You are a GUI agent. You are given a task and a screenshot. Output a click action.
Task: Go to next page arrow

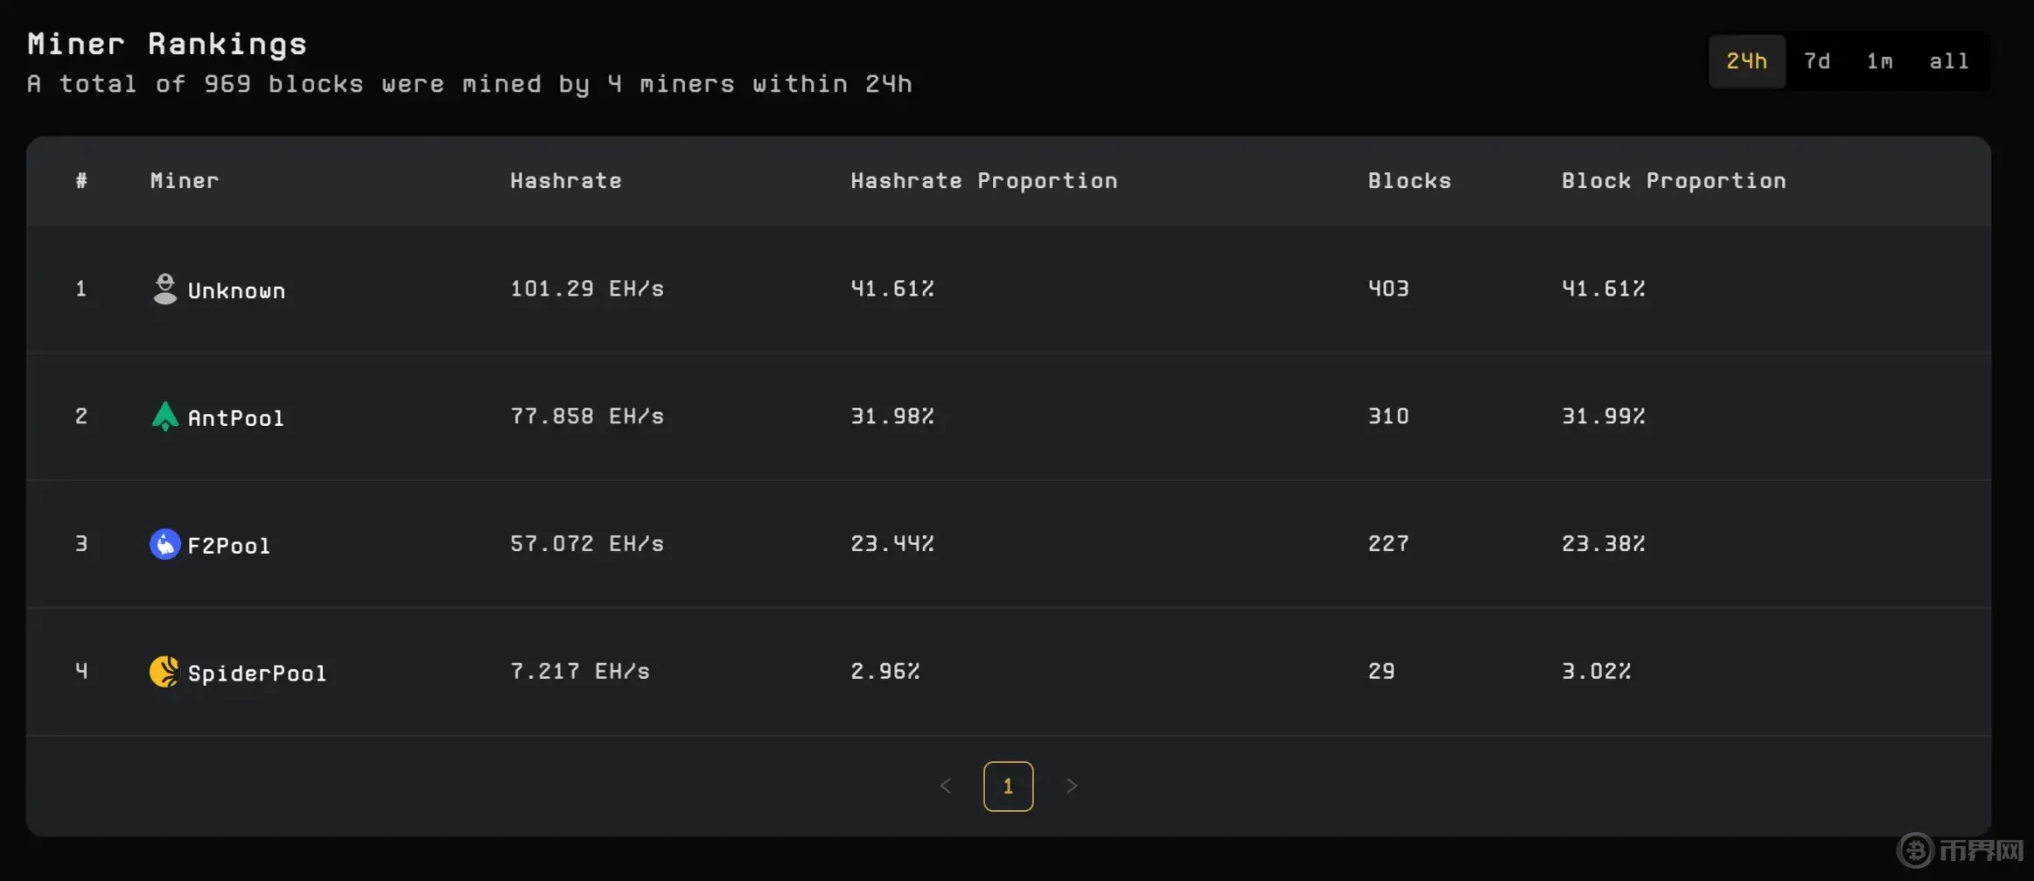coord(1072,787)
